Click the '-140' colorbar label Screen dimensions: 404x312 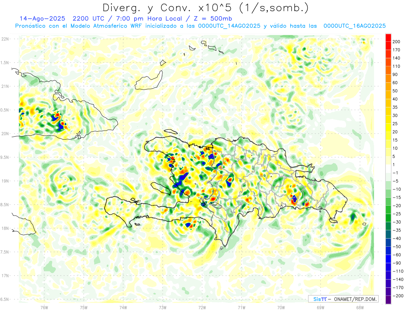click(399, 279)
